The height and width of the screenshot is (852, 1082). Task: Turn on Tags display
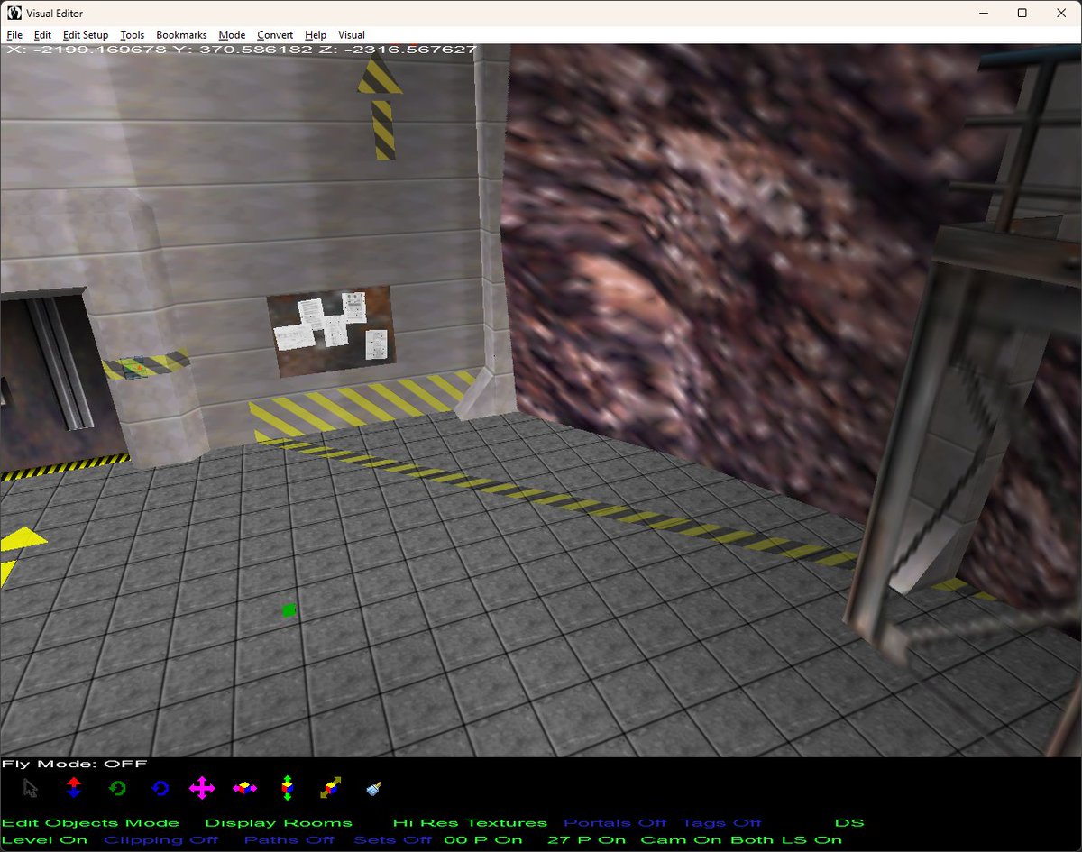click(x=721, y=822)
